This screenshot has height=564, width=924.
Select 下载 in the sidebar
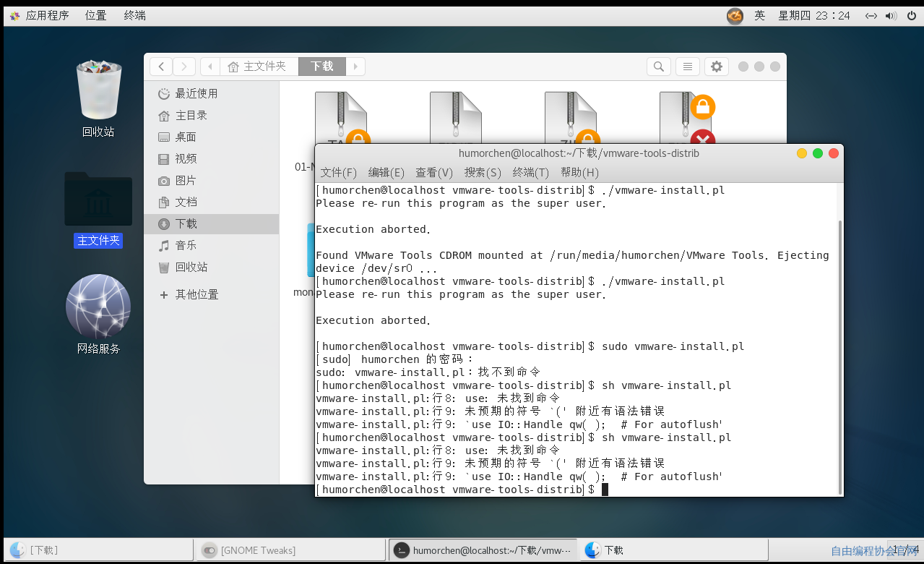[211, 223]
